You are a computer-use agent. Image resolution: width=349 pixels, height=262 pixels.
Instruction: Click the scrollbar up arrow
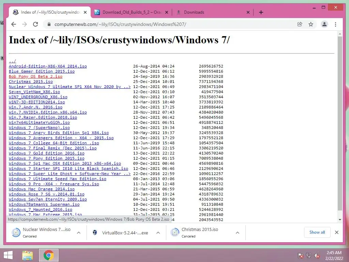[340, 34]
